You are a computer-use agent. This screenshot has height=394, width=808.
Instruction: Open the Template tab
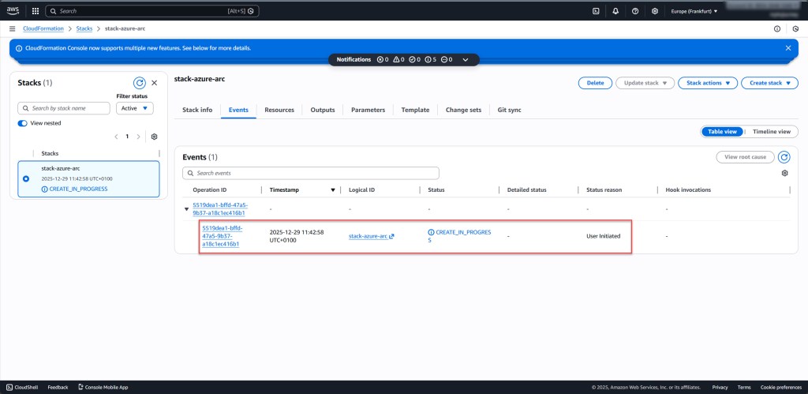[415, 110]
